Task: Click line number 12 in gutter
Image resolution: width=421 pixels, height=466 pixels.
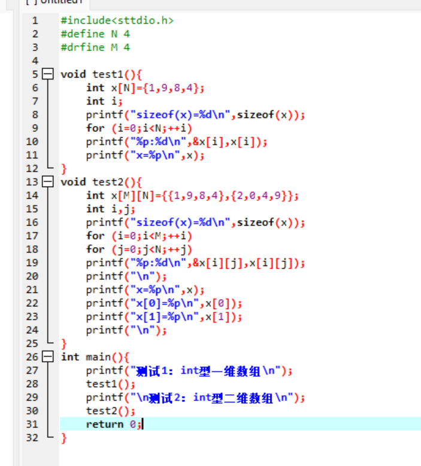Action: (x=32, y=169)
